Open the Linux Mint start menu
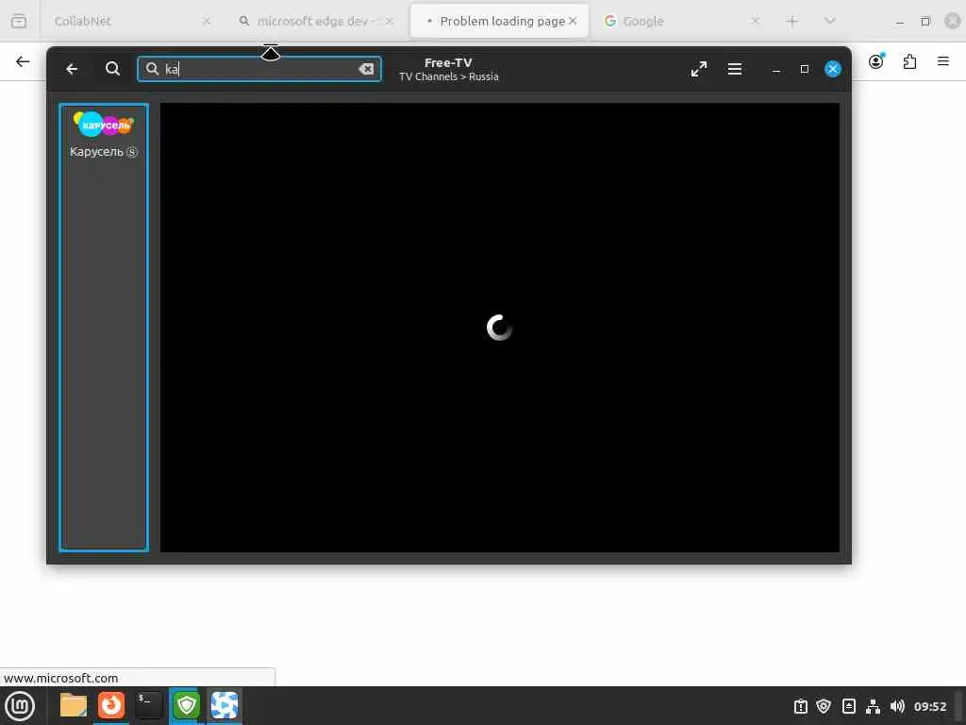The width and height of the screenshot is (966, 725). (20, 706)
